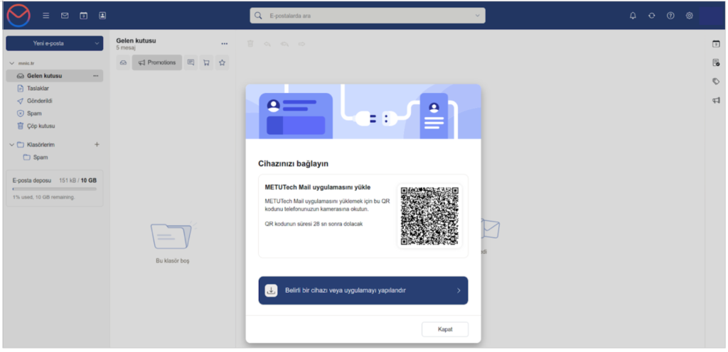Select the star favorites tab
This screenshot has width=728, height=352.
point(222,62)
